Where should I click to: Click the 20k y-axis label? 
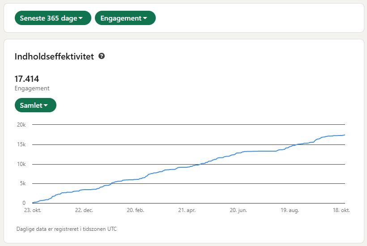coord(21,125)
